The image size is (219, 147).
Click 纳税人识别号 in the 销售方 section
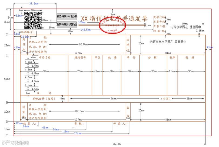(x=38, y=109)
